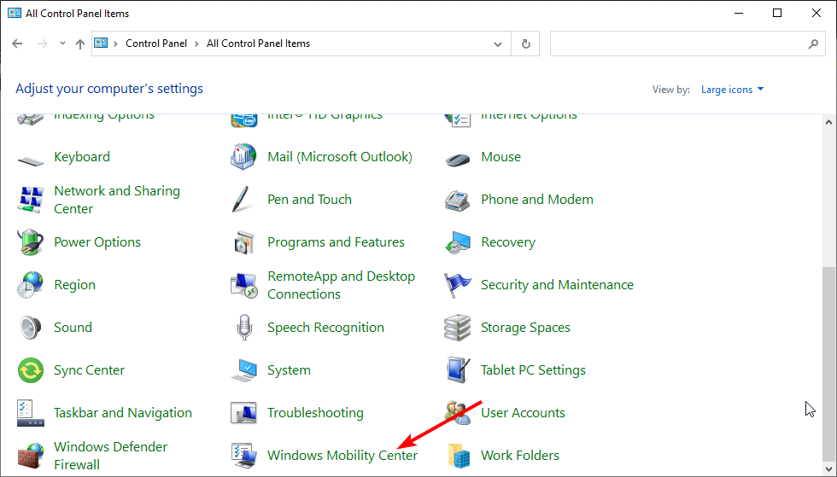Viewport: 837px width, 477px height.
Task: Click the Power Options battery icon
Action: click(31, 242)
